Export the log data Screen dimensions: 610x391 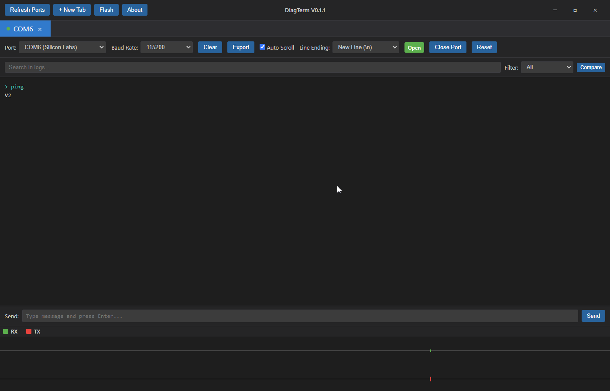pyautogui.click(x=240, y=47)
